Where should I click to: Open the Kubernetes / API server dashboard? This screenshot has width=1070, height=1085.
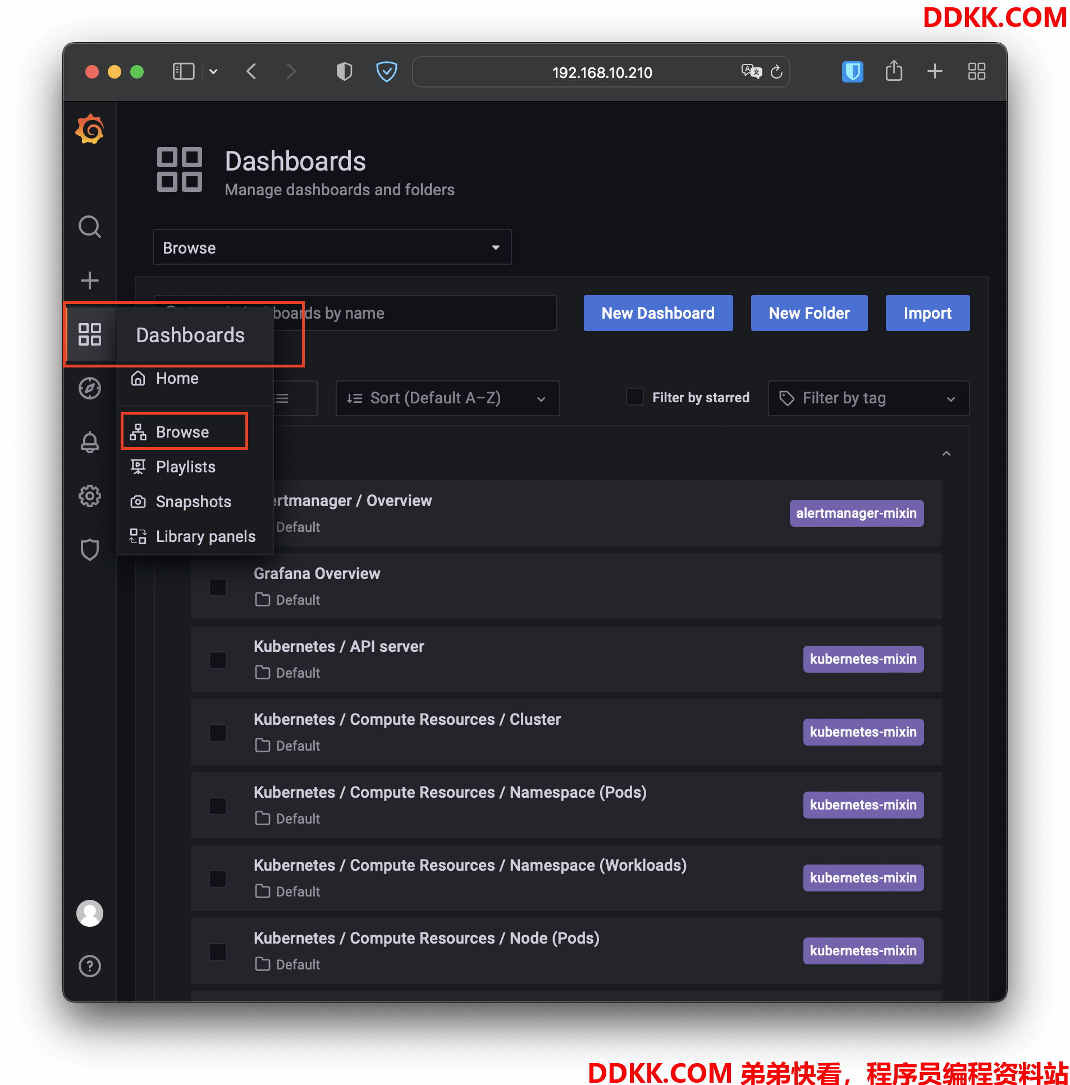pyautogui.click(x=339, y=646)
